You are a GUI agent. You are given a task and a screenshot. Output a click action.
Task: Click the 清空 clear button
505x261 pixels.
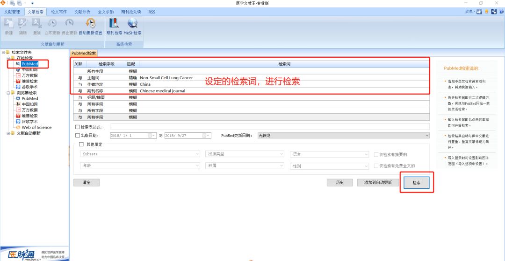pyautogui.click(x=87, y=182)
